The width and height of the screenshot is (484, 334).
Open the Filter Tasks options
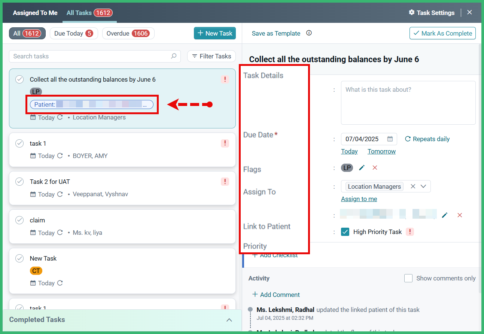(x=211, y=56)
